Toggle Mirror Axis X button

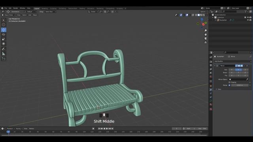tap(232, 70)
